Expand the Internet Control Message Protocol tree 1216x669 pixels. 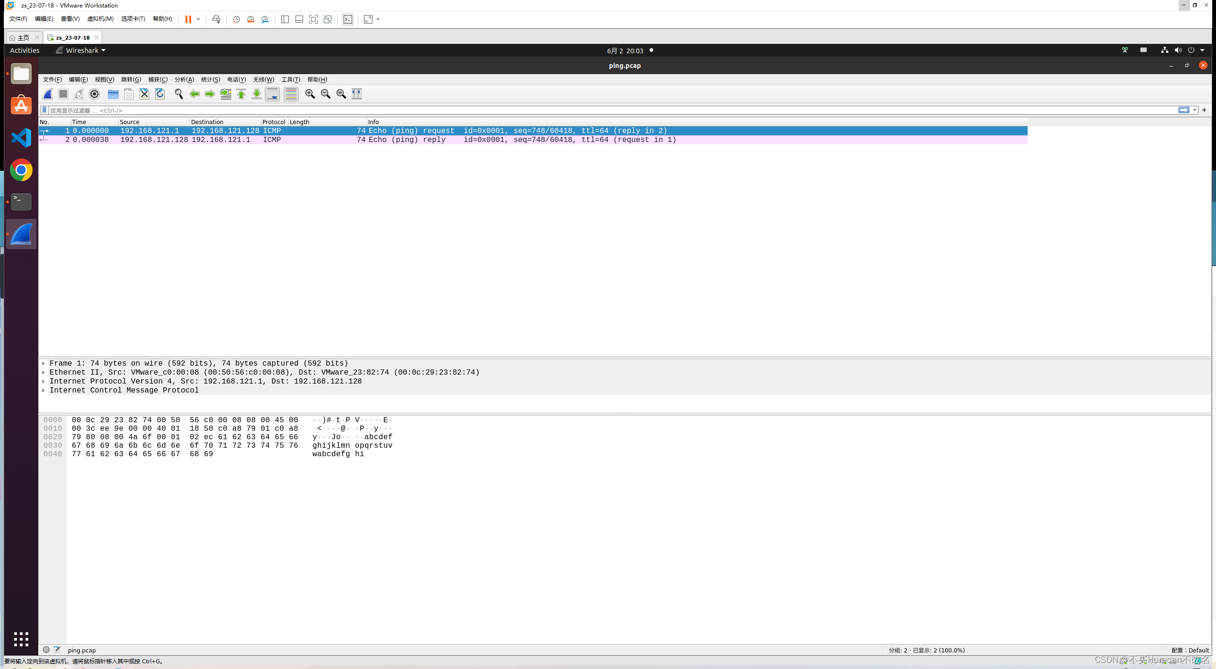tap(43, 390)
